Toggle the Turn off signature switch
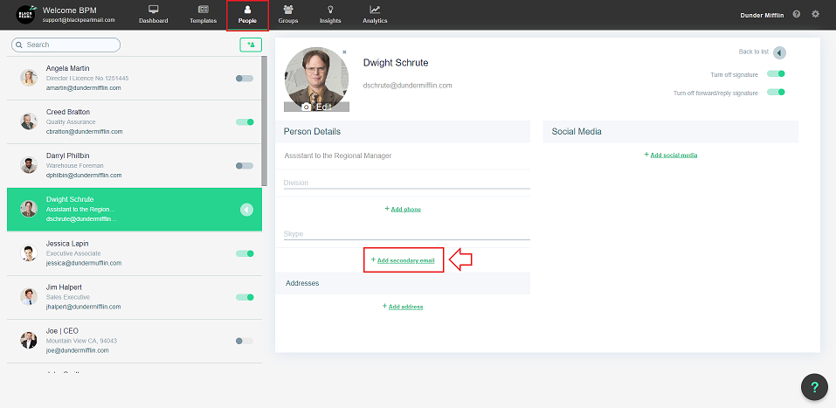Image resolution: width=836 pixels, height=408 pixels. tap(776, 74)
